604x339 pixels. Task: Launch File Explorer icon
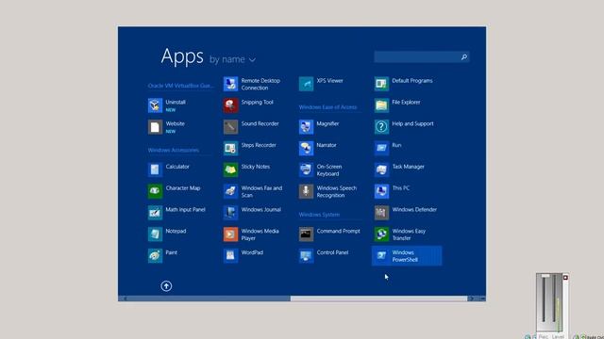[381, 105]
